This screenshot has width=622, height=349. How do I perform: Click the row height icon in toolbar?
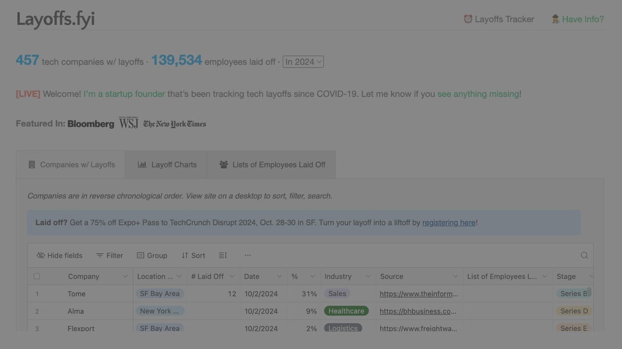pyautogui.click(x=223, y=255)
